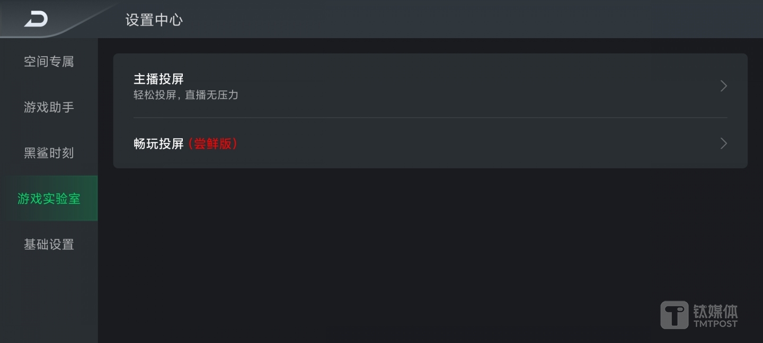Viewport: 763px width, 343px height.
Task: Click the TMTPOST square T logo icon
Action: (x=674, y=315)
